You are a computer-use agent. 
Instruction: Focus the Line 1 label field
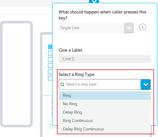click(x=105, y=59)
